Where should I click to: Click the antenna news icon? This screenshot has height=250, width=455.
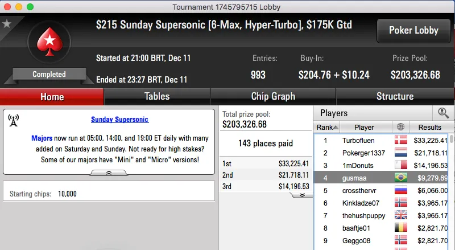[14, 121]
